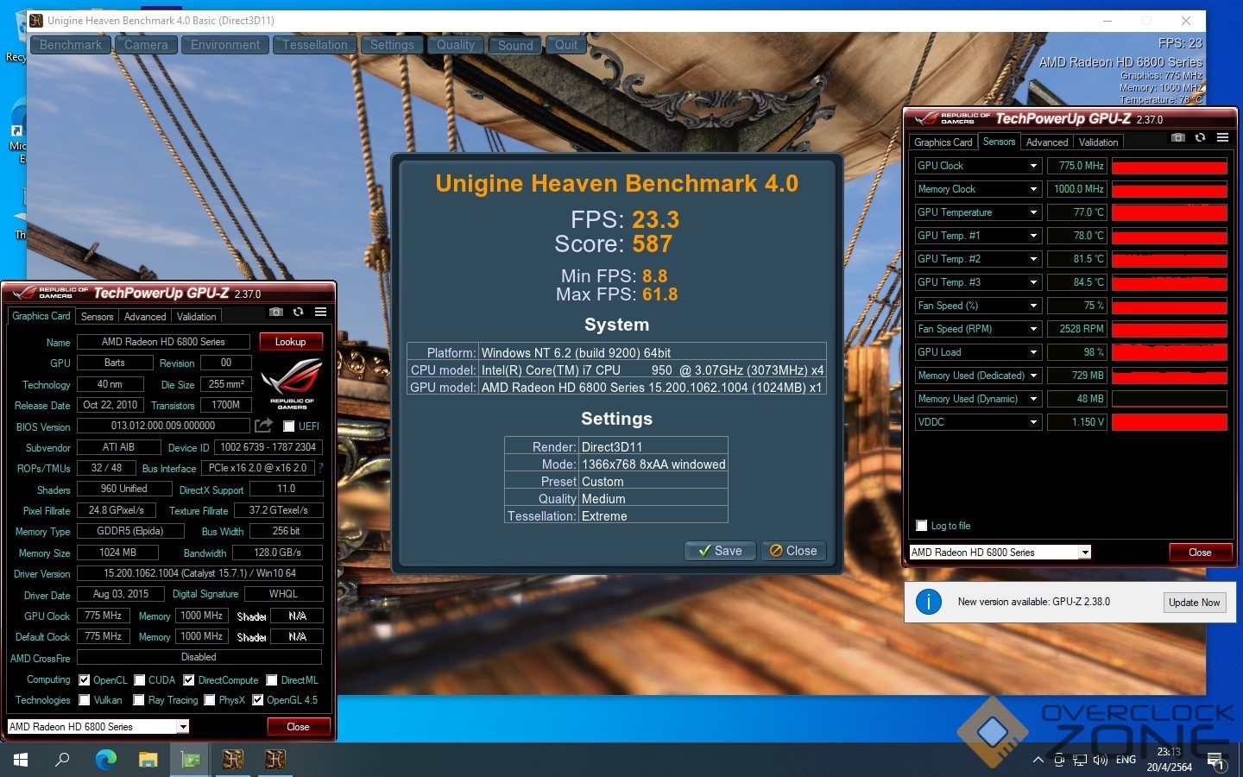Click Camera button in Heaven toolbar
Viewport: 1243px width, 777px height.
coord(146,45)
